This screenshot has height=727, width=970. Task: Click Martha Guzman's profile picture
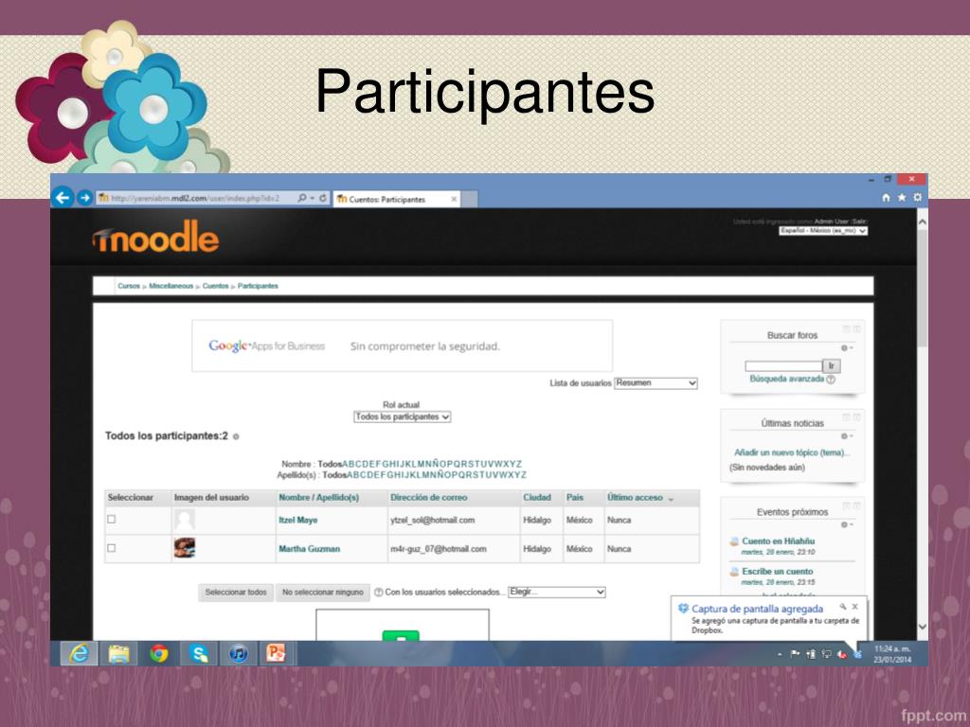coord(185,548)
